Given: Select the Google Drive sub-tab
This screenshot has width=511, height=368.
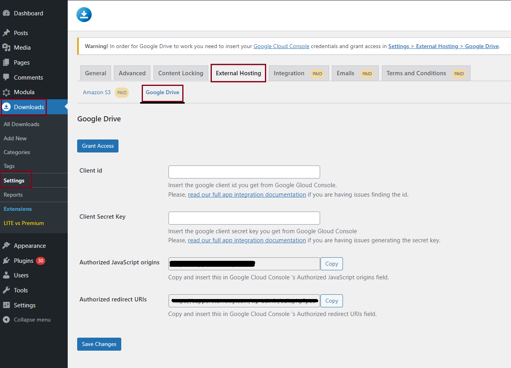Looking at the screenshot, I should [x=163, y=93].
